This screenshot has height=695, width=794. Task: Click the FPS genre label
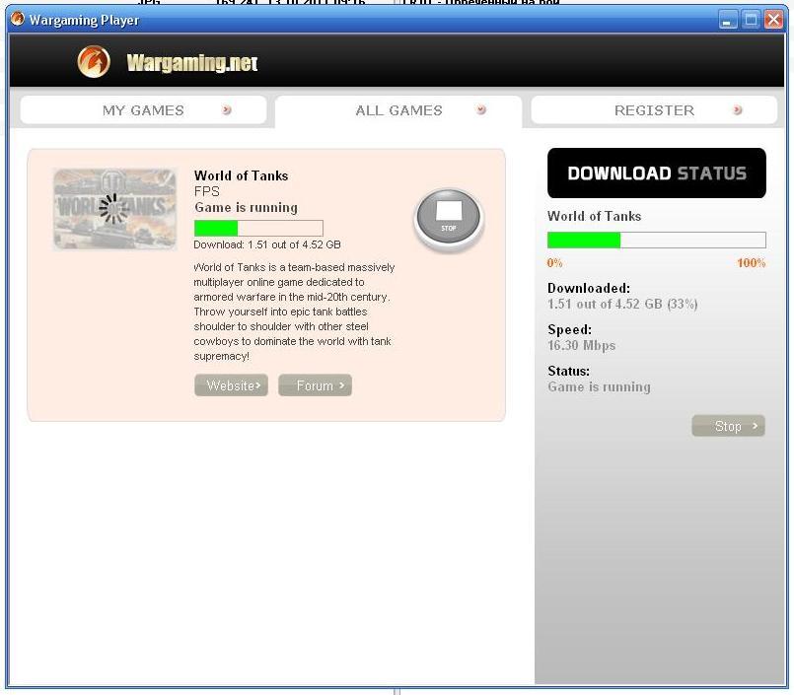point(206,191)
